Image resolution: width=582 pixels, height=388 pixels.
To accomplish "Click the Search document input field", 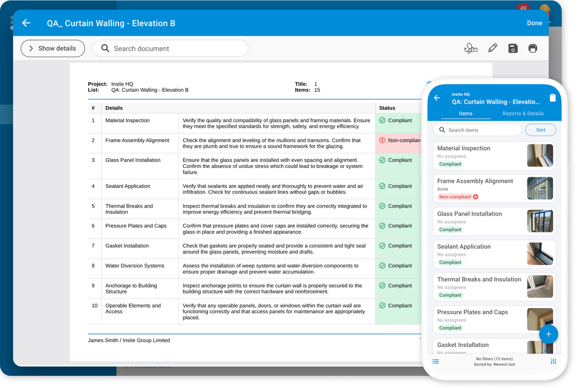I will [x=170, y=48].
